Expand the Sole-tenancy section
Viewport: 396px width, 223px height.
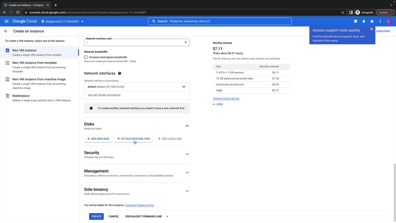click(187, 191)
